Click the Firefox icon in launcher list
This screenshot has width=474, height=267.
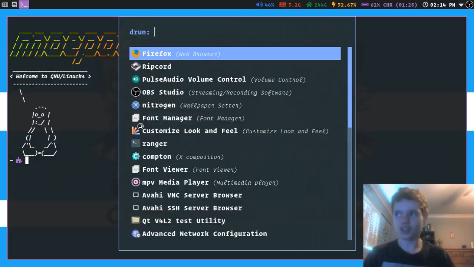click(x=136, y=54)
